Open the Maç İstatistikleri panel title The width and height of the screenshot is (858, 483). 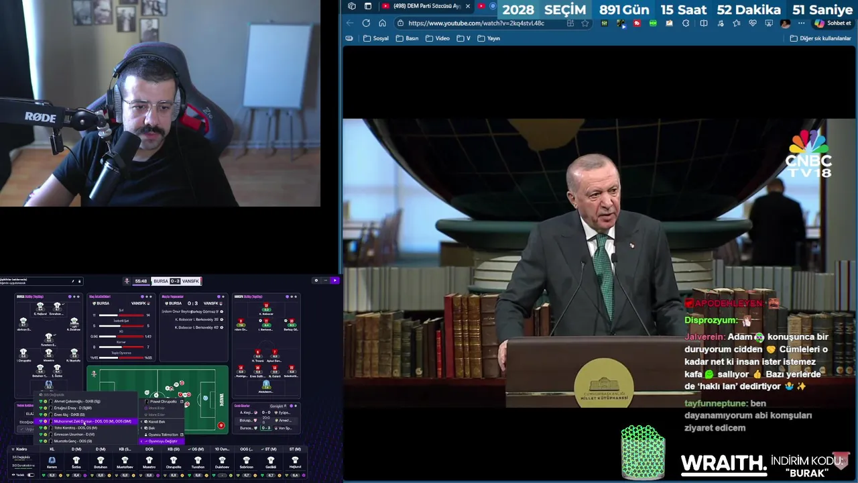coord(100,297)
